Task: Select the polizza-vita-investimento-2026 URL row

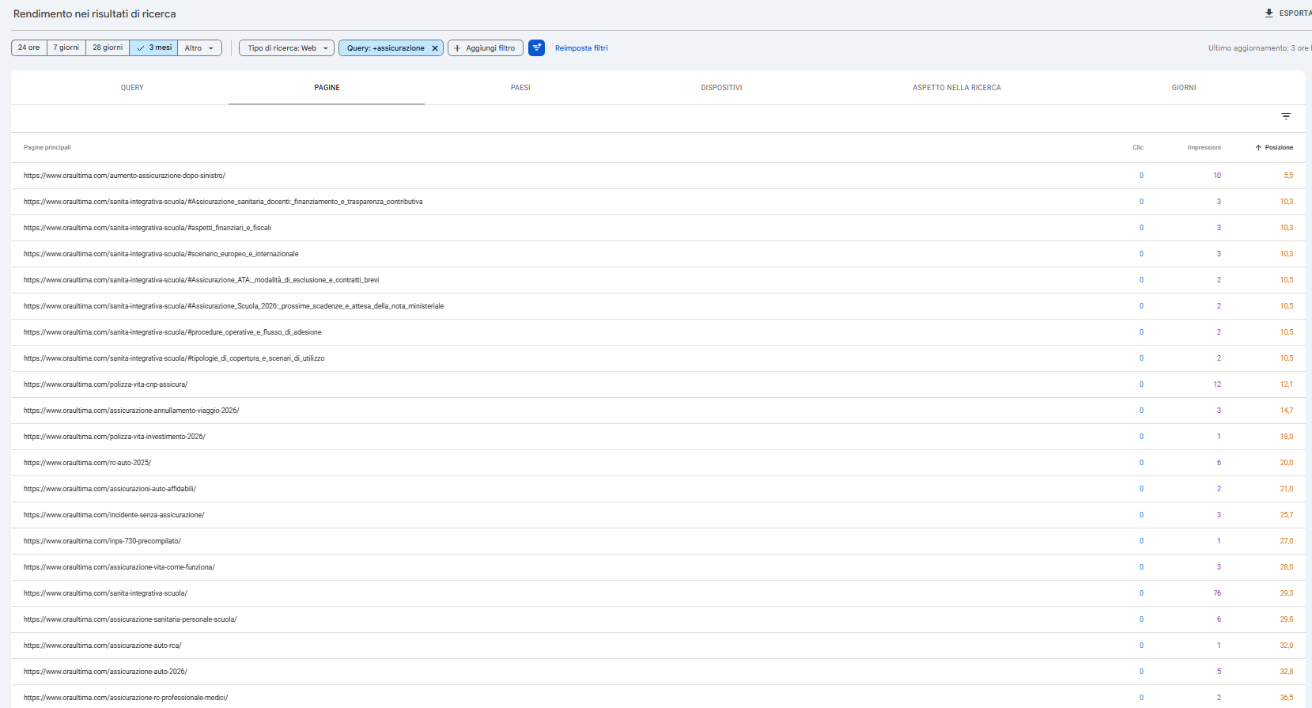Action: pyautogui.click(x=658, y=437)
